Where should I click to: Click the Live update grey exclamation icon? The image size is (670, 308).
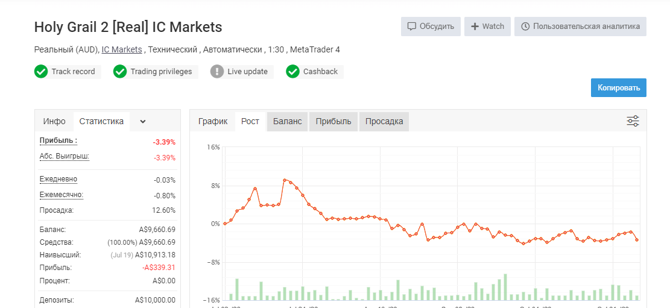[x=217, y=72]
